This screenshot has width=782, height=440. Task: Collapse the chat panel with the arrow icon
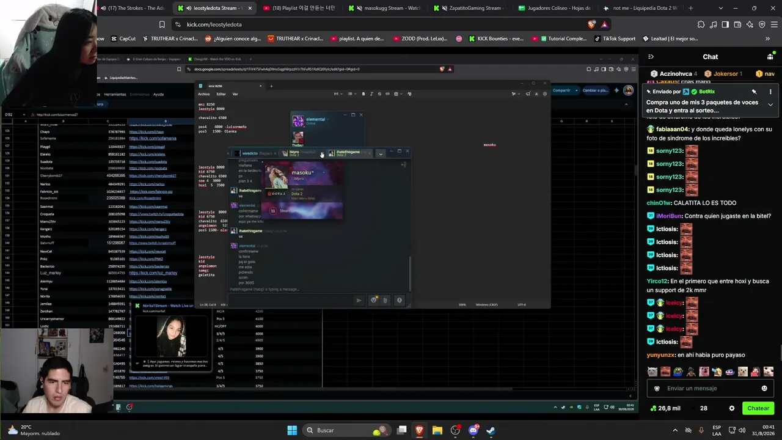(651, 57)
